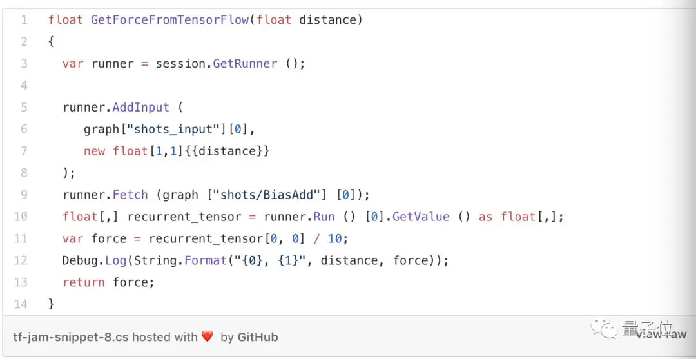Click the GetForceFromTensorFlow function name
The height and width of the screenshot is (359, 696).
click(x=169, y=20)
